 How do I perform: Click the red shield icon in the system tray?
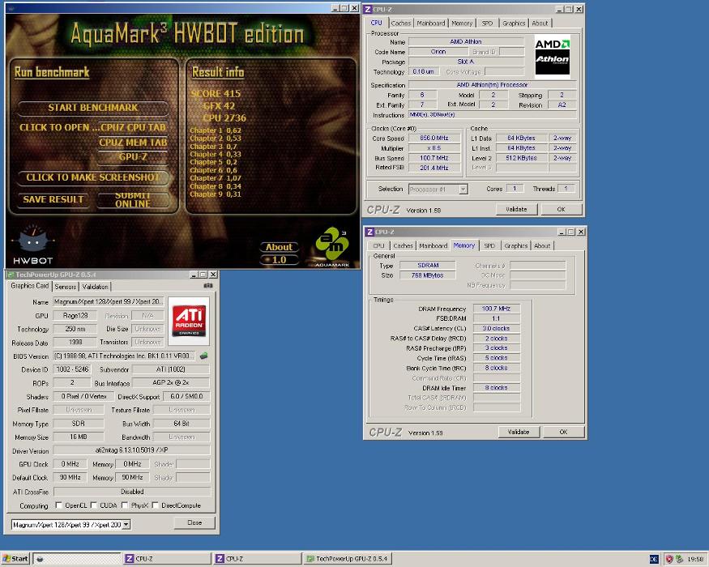(x=669, y=559)
